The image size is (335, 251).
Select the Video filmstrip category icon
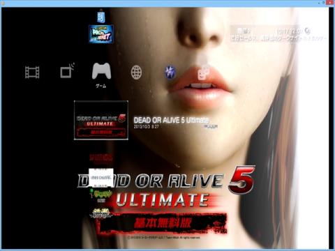point(32,73)
